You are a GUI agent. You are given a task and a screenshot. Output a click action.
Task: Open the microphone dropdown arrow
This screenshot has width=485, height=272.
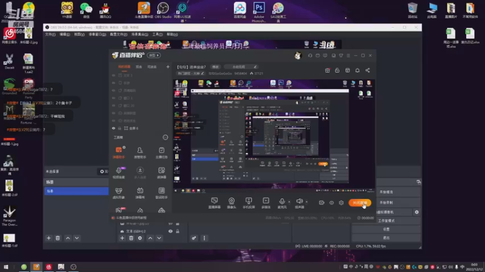[289, 202]
